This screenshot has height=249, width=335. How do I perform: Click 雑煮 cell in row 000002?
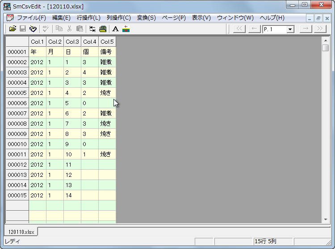pos(107,62)
